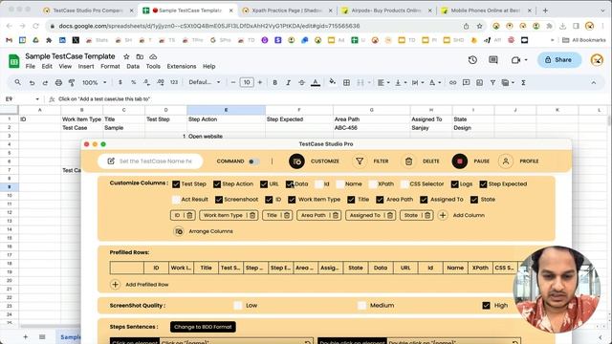Uncheck the Test Step column checkbox
Image resolution: width=612 pixels, height=344 pixels.
176,184
